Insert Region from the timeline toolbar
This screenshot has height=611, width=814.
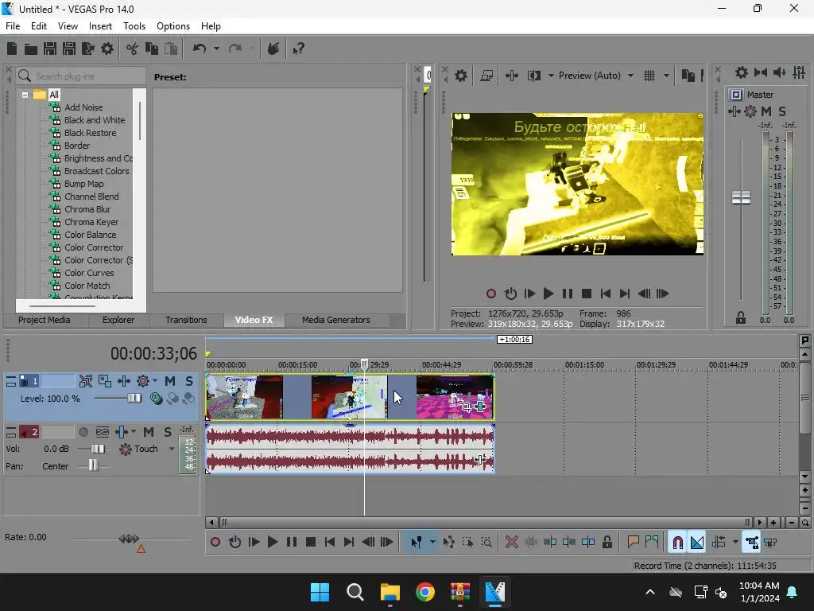tap(652, 543)
